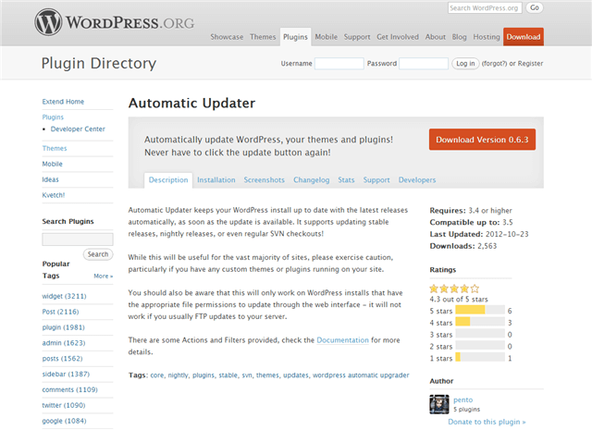Focus the Password field
The height and width of the screenshot is (430, 592).
[423, 64]
